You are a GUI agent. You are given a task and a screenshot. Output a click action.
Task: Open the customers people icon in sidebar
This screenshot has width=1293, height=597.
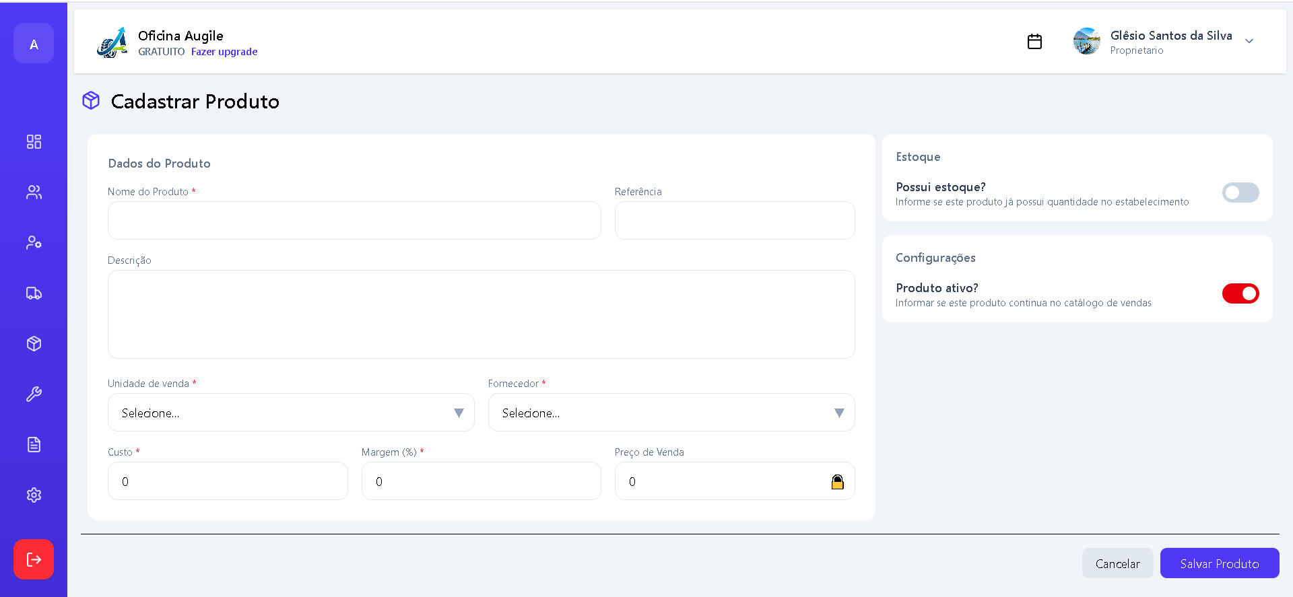[x=34, y=192]
